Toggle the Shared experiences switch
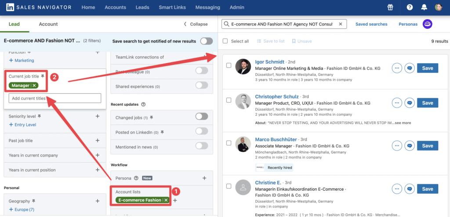 tap(202, 85)
